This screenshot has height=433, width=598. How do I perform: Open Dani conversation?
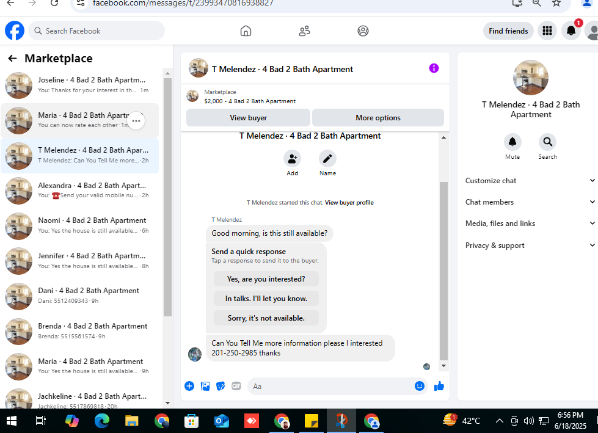[x=79, y=296]
